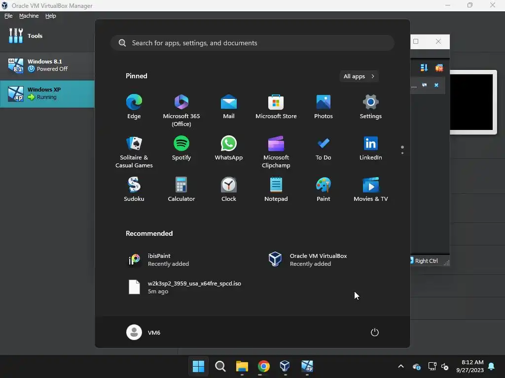
Task: Select the Windows XP running machine
Action: [x=47, y=94]
